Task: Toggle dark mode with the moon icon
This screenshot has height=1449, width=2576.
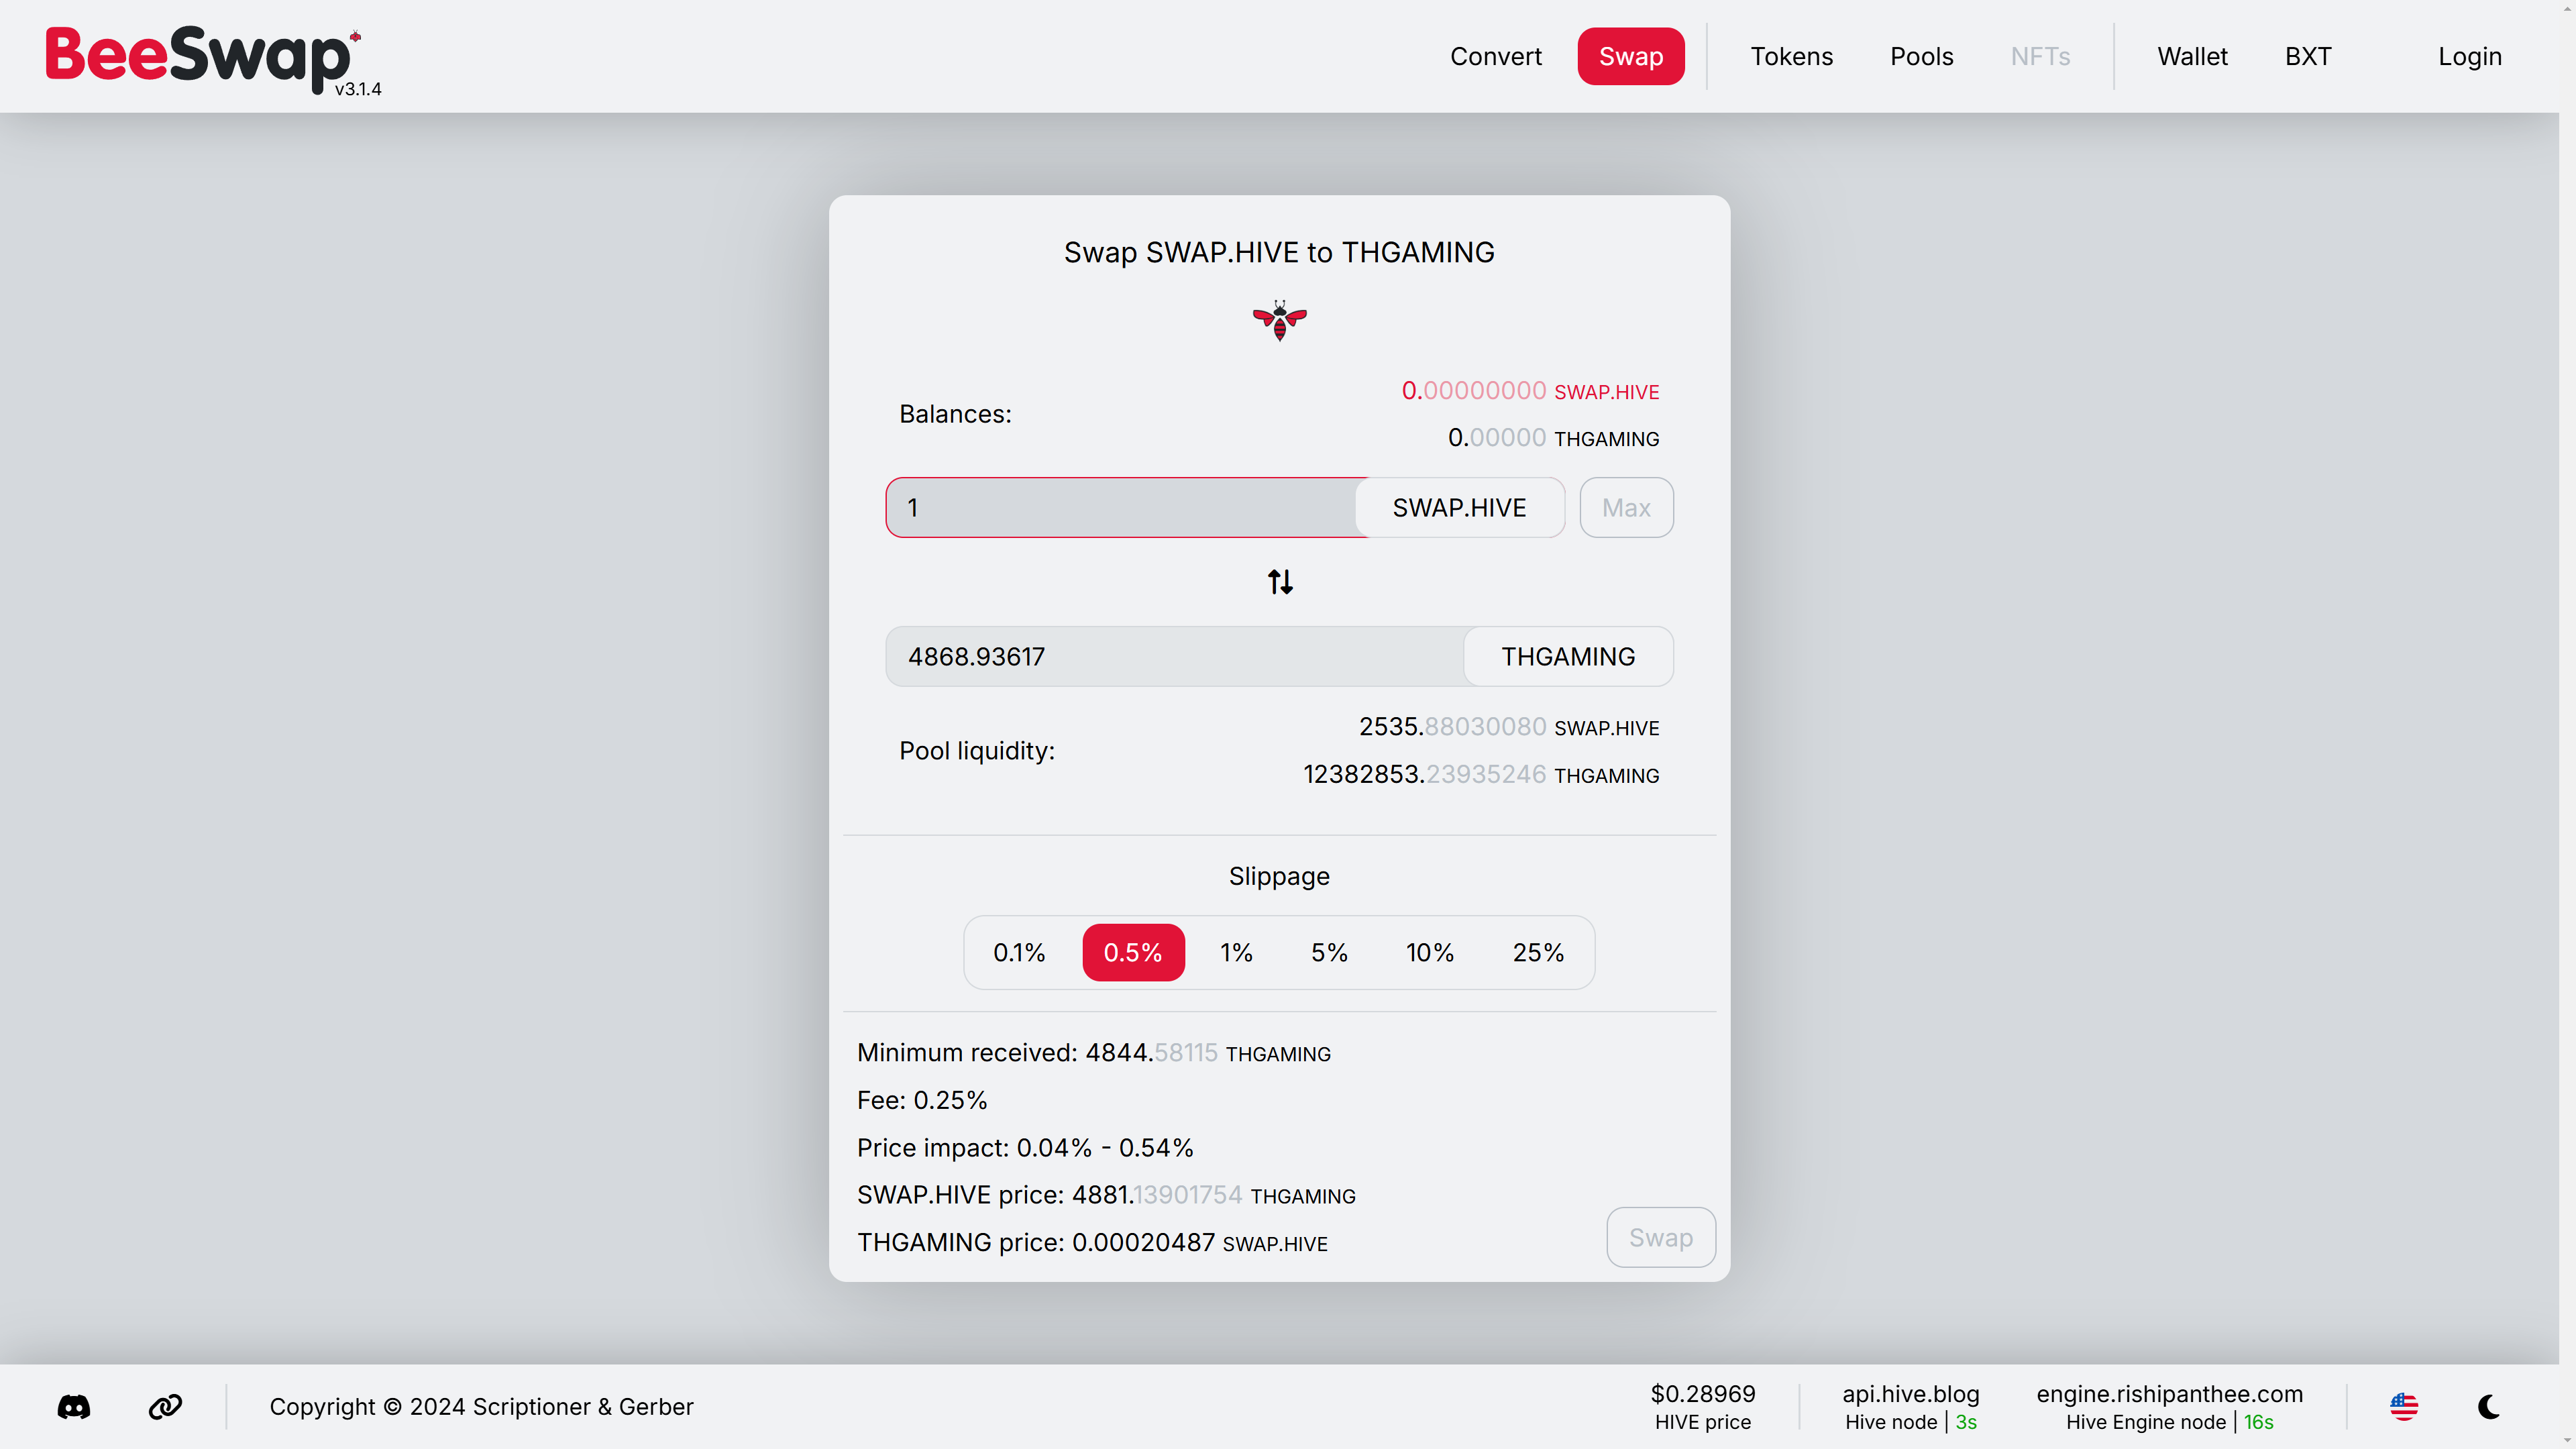Action: 2490,1407
